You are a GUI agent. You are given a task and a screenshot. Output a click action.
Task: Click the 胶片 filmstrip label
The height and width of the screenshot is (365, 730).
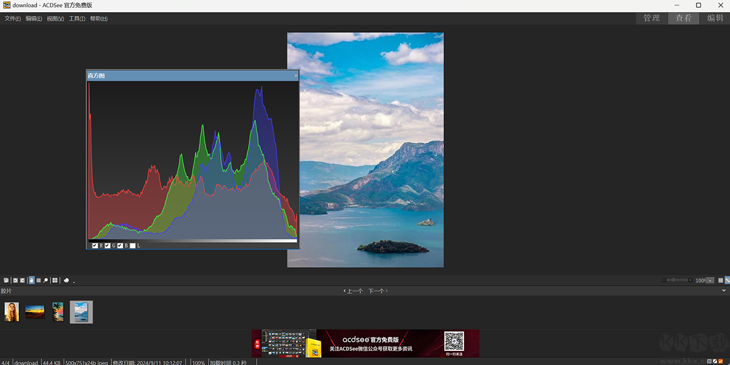[x=6, y=291]
